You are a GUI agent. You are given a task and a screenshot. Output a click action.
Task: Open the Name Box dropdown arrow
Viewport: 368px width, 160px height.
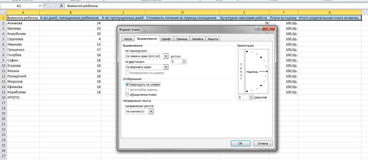40,6
